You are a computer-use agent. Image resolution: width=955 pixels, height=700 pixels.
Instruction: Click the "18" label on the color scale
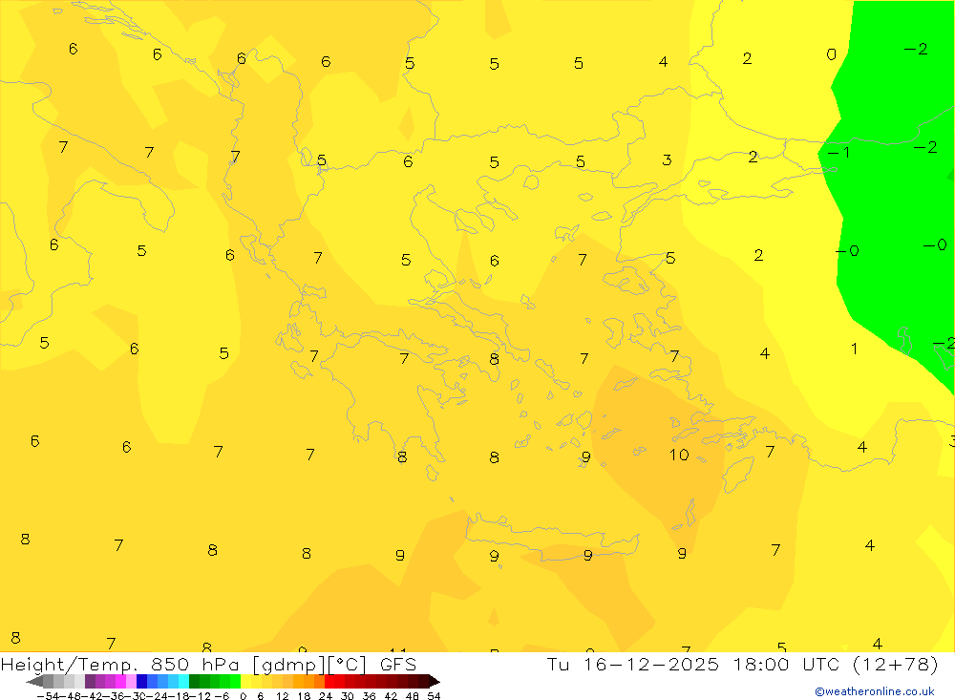(304, 696)
